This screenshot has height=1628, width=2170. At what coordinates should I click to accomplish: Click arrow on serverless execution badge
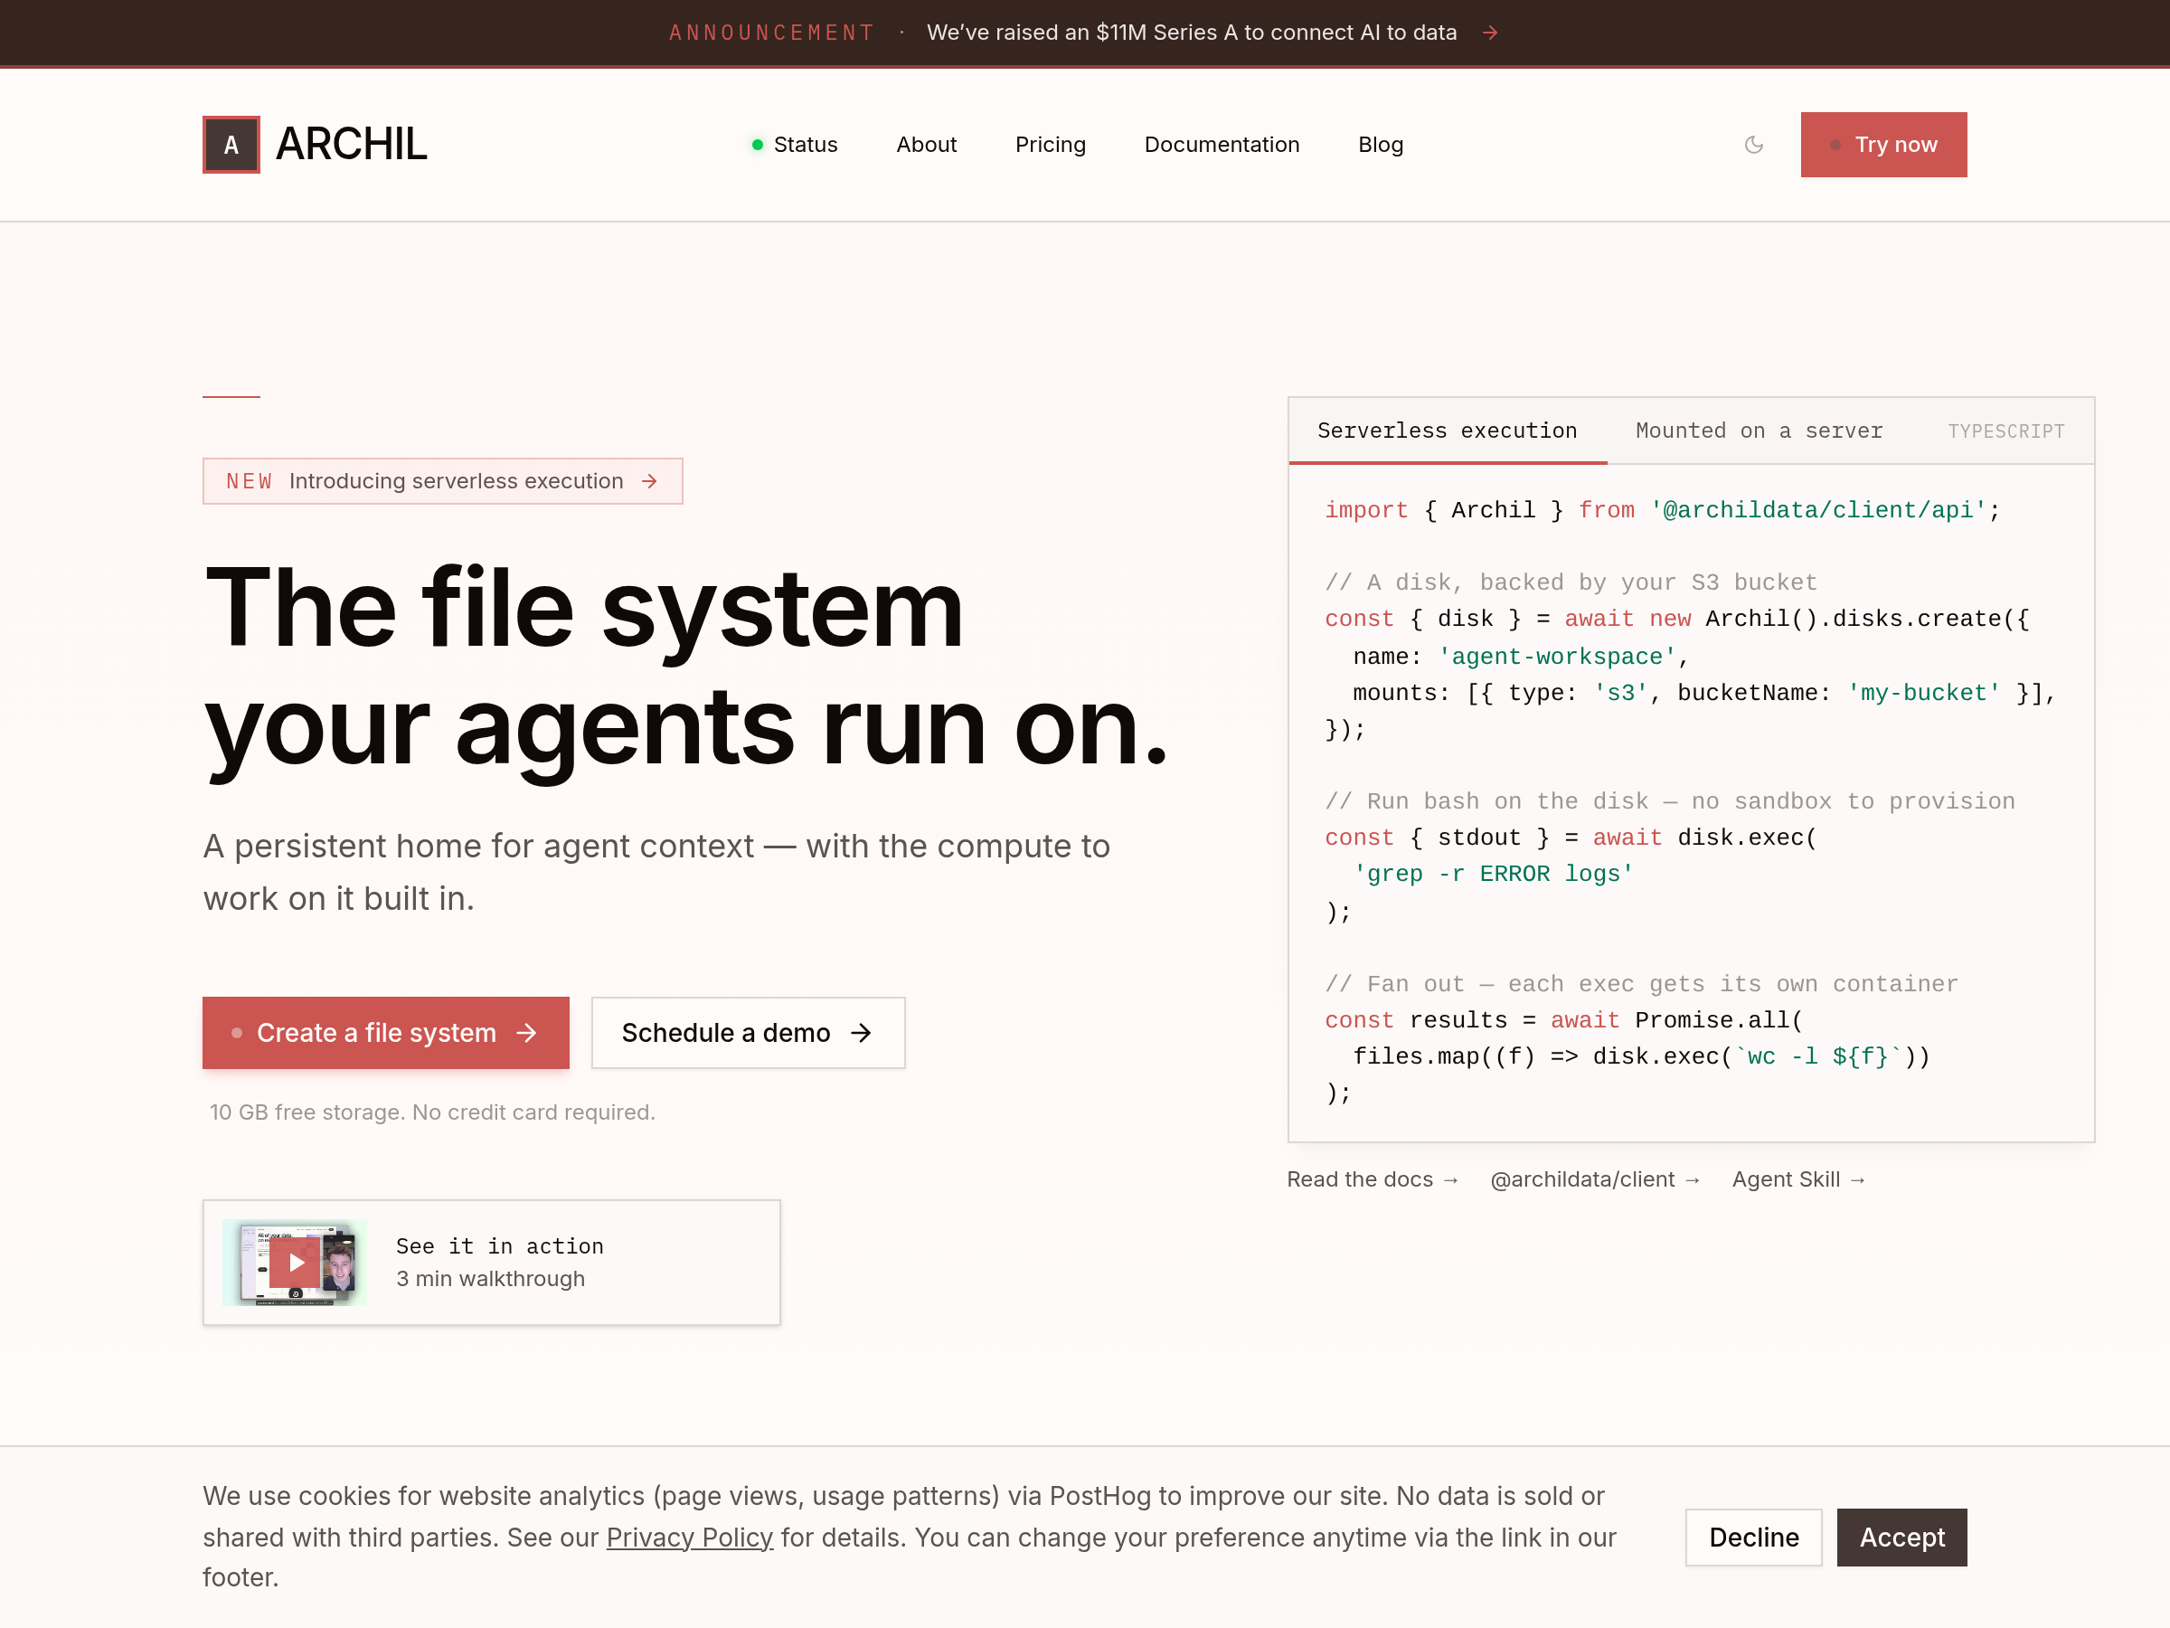coord(649,481)
